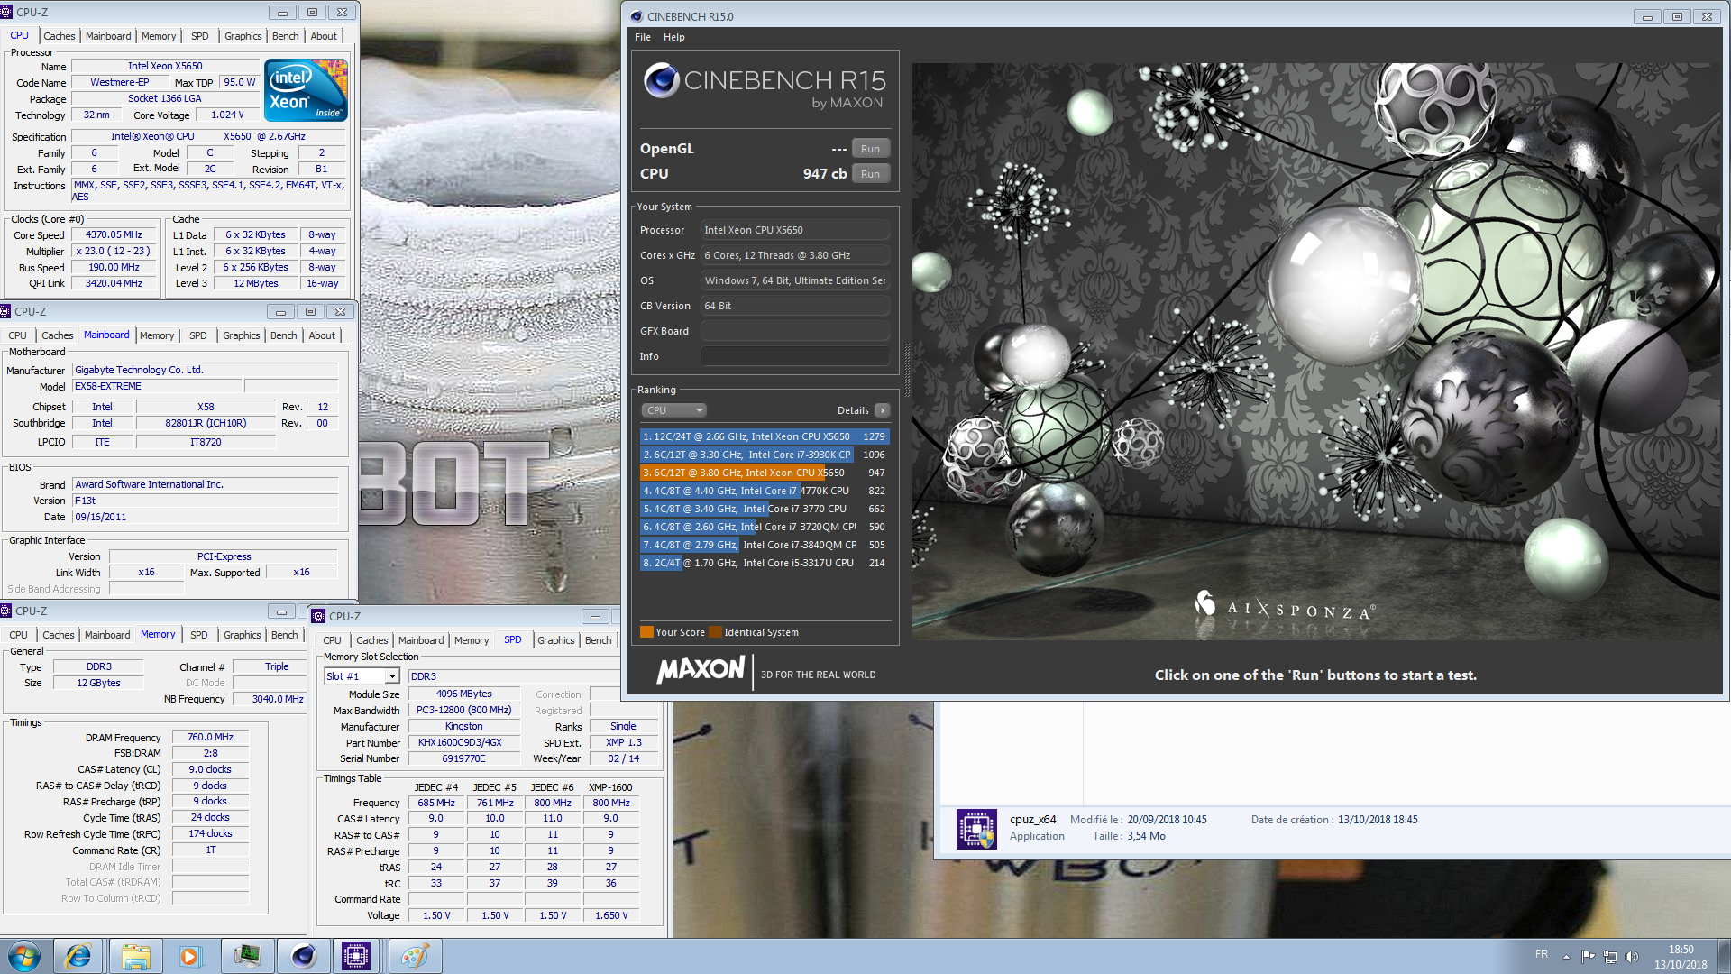Click the network icon in system tray
This screenshot has width=1731, height=974.
pyautogui.click(x=1609, y=957)
